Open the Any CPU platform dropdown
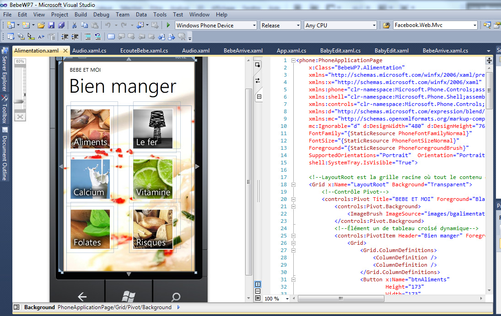 pyautogui.click(x=374, y=26)
